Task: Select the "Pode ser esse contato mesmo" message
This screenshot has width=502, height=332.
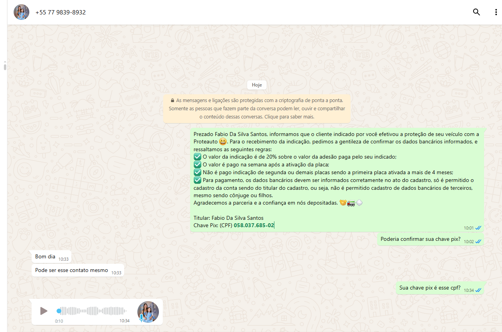Action: pyautogui.click(x=71, y=270)
